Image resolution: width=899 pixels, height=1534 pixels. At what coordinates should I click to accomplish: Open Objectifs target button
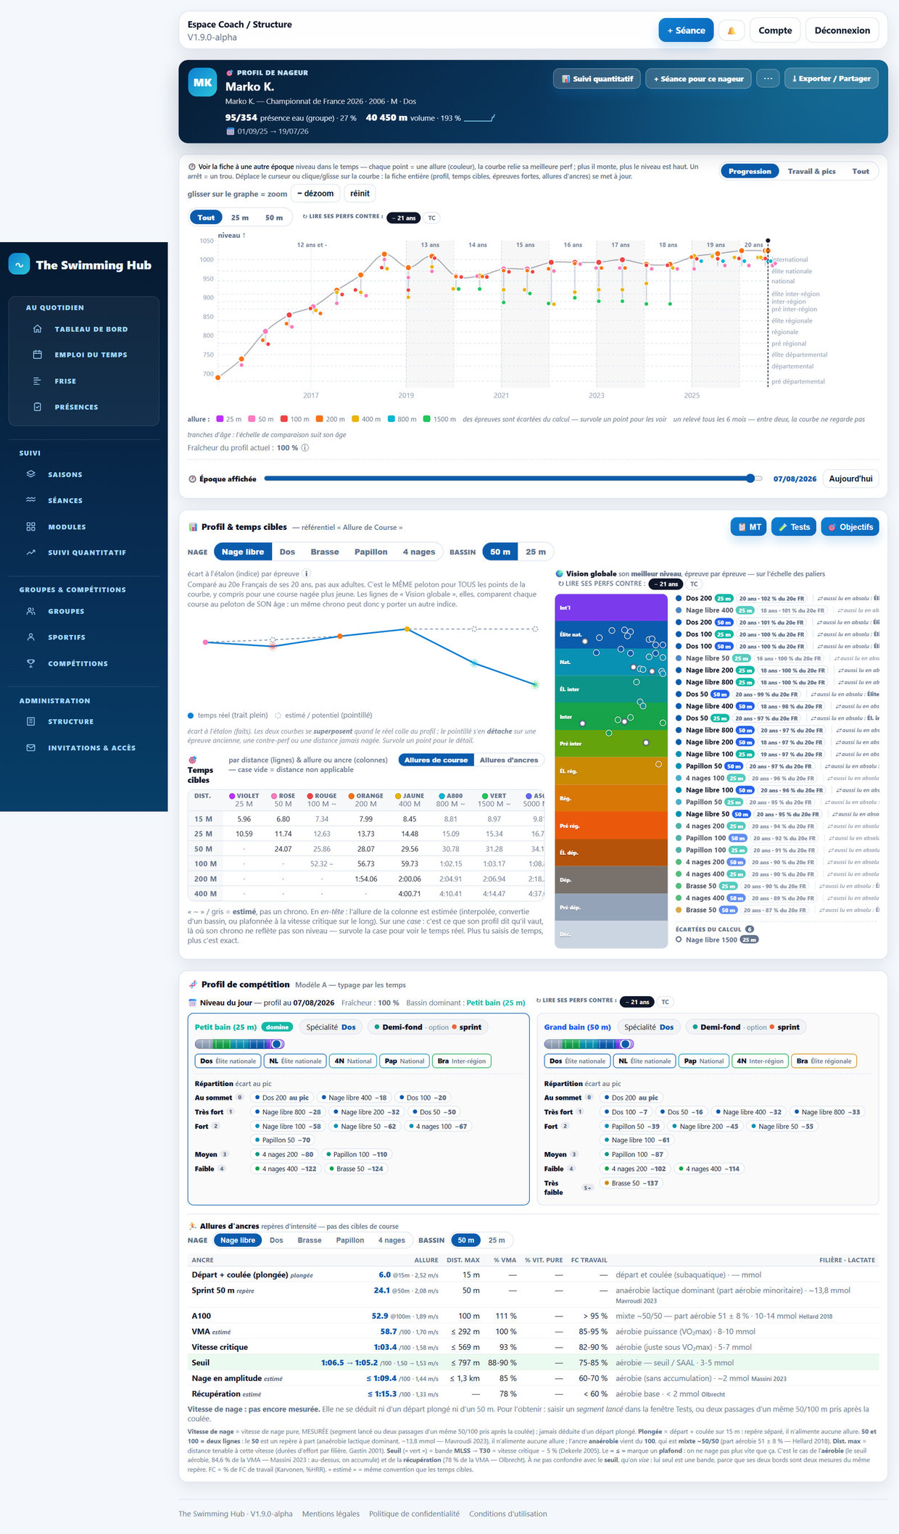click(850, 527)
